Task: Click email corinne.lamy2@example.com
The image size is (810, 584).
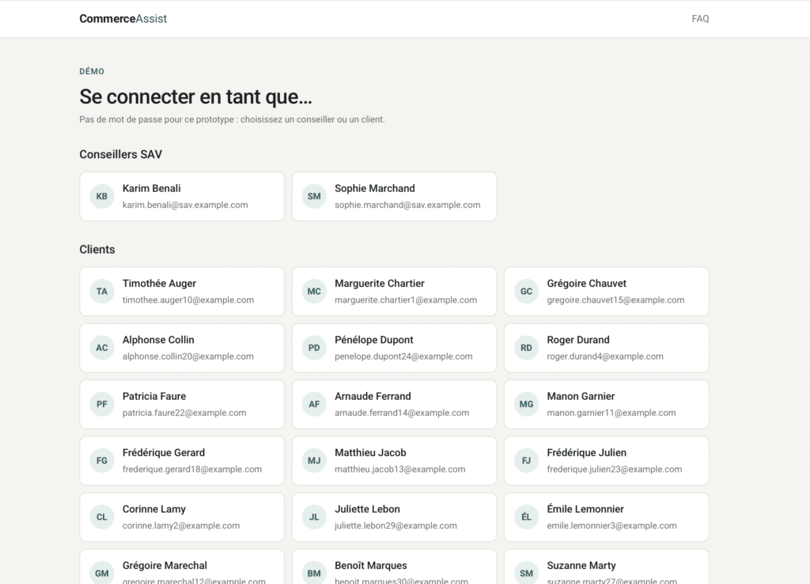Action: point(181,526)
